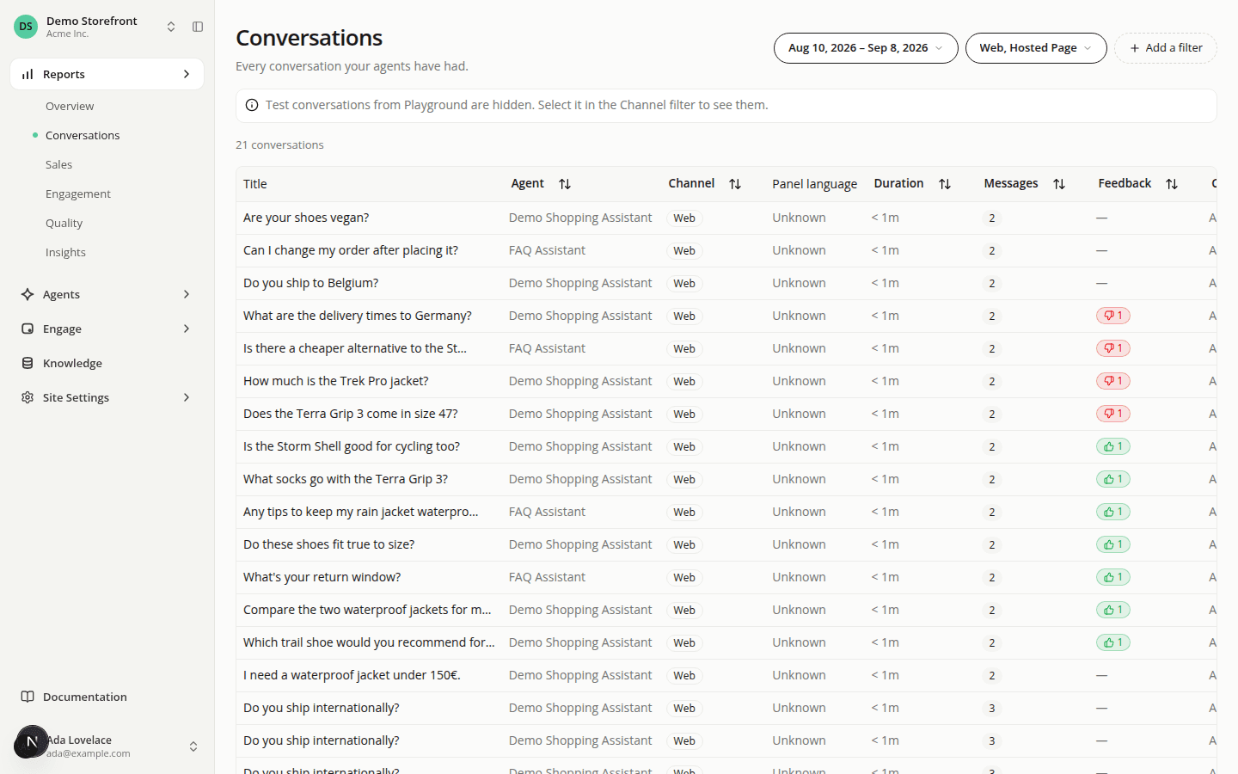
Task: Open the Insights report
Action: 65,253
